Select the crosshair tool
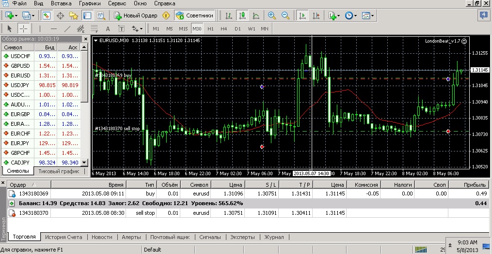Viewport: 492px width, 254px height. pos(23,29)
